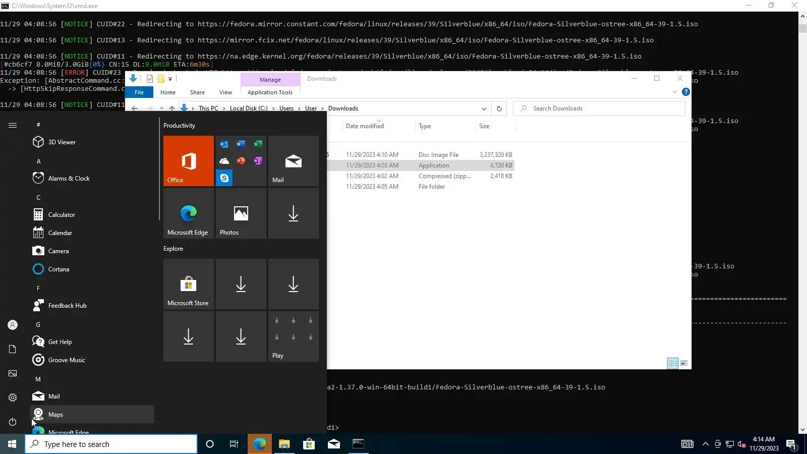Open Start menu Settings gear
This screenshot has width=807, height=454.
coord(13,398)
